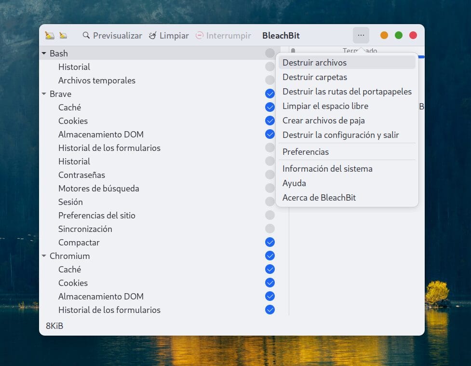Viewport: 471px width, 366px height.
Task: Close the three-dot menu button
Action: coord(361,36)
